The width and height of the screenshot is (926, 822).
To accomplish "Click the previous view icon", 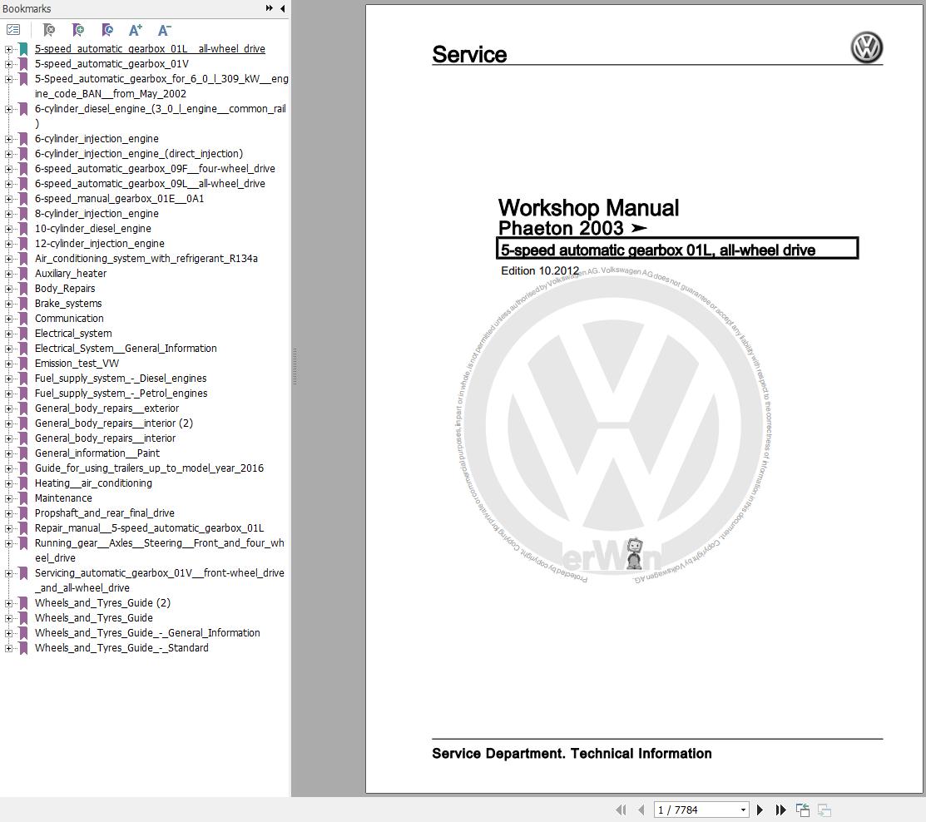I will [x=803, y=810].
